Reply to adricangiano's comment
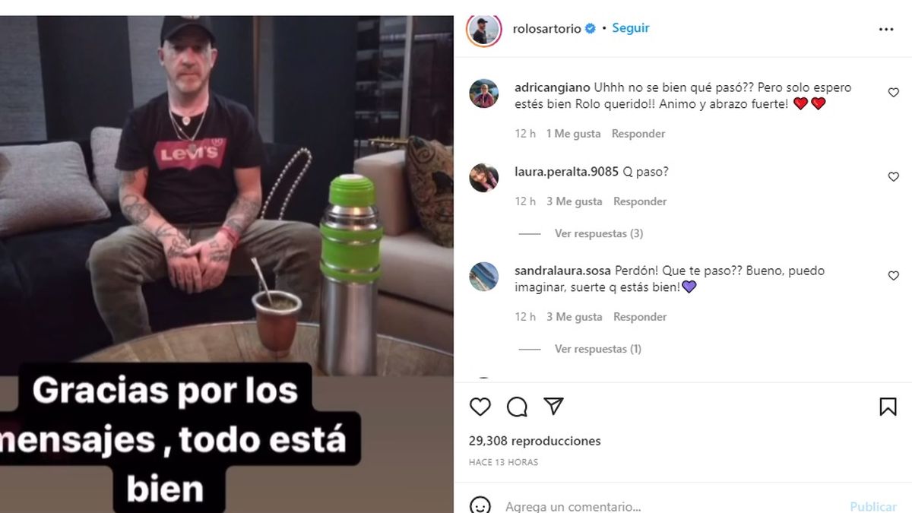 coord(638,134)
